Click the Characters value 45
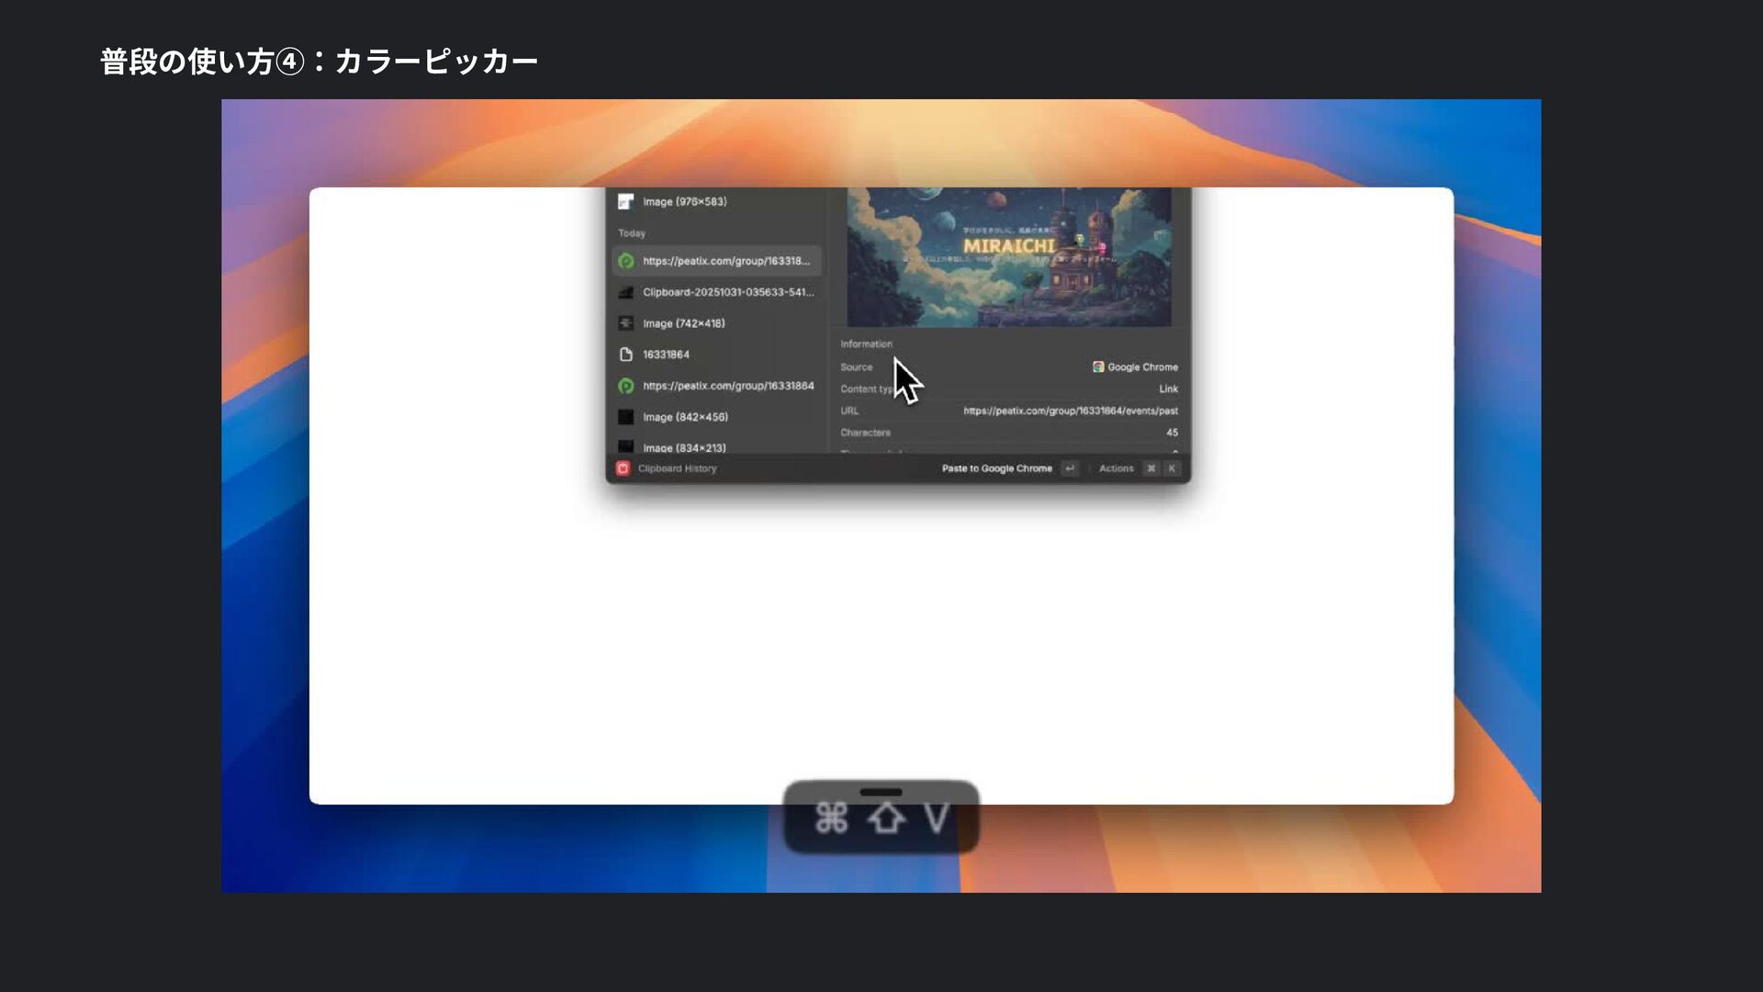 (1172, 432)
